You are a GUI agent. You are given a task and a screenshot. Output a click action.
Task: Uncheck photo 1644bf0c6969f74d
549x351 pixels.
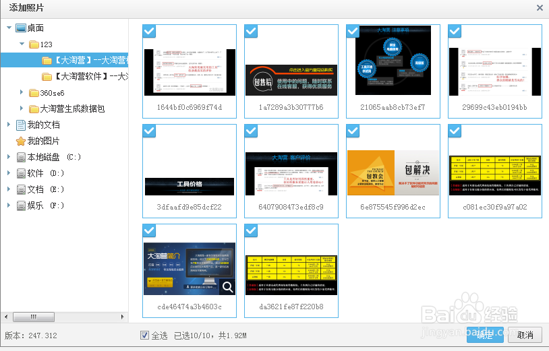pos(149,31)
